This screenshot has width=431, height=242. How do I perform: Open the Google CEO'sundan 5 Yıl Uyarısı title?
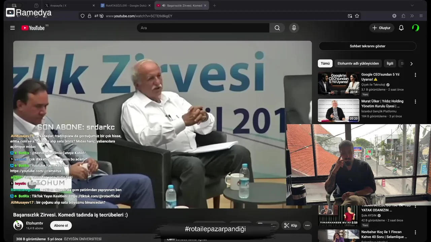380,77
